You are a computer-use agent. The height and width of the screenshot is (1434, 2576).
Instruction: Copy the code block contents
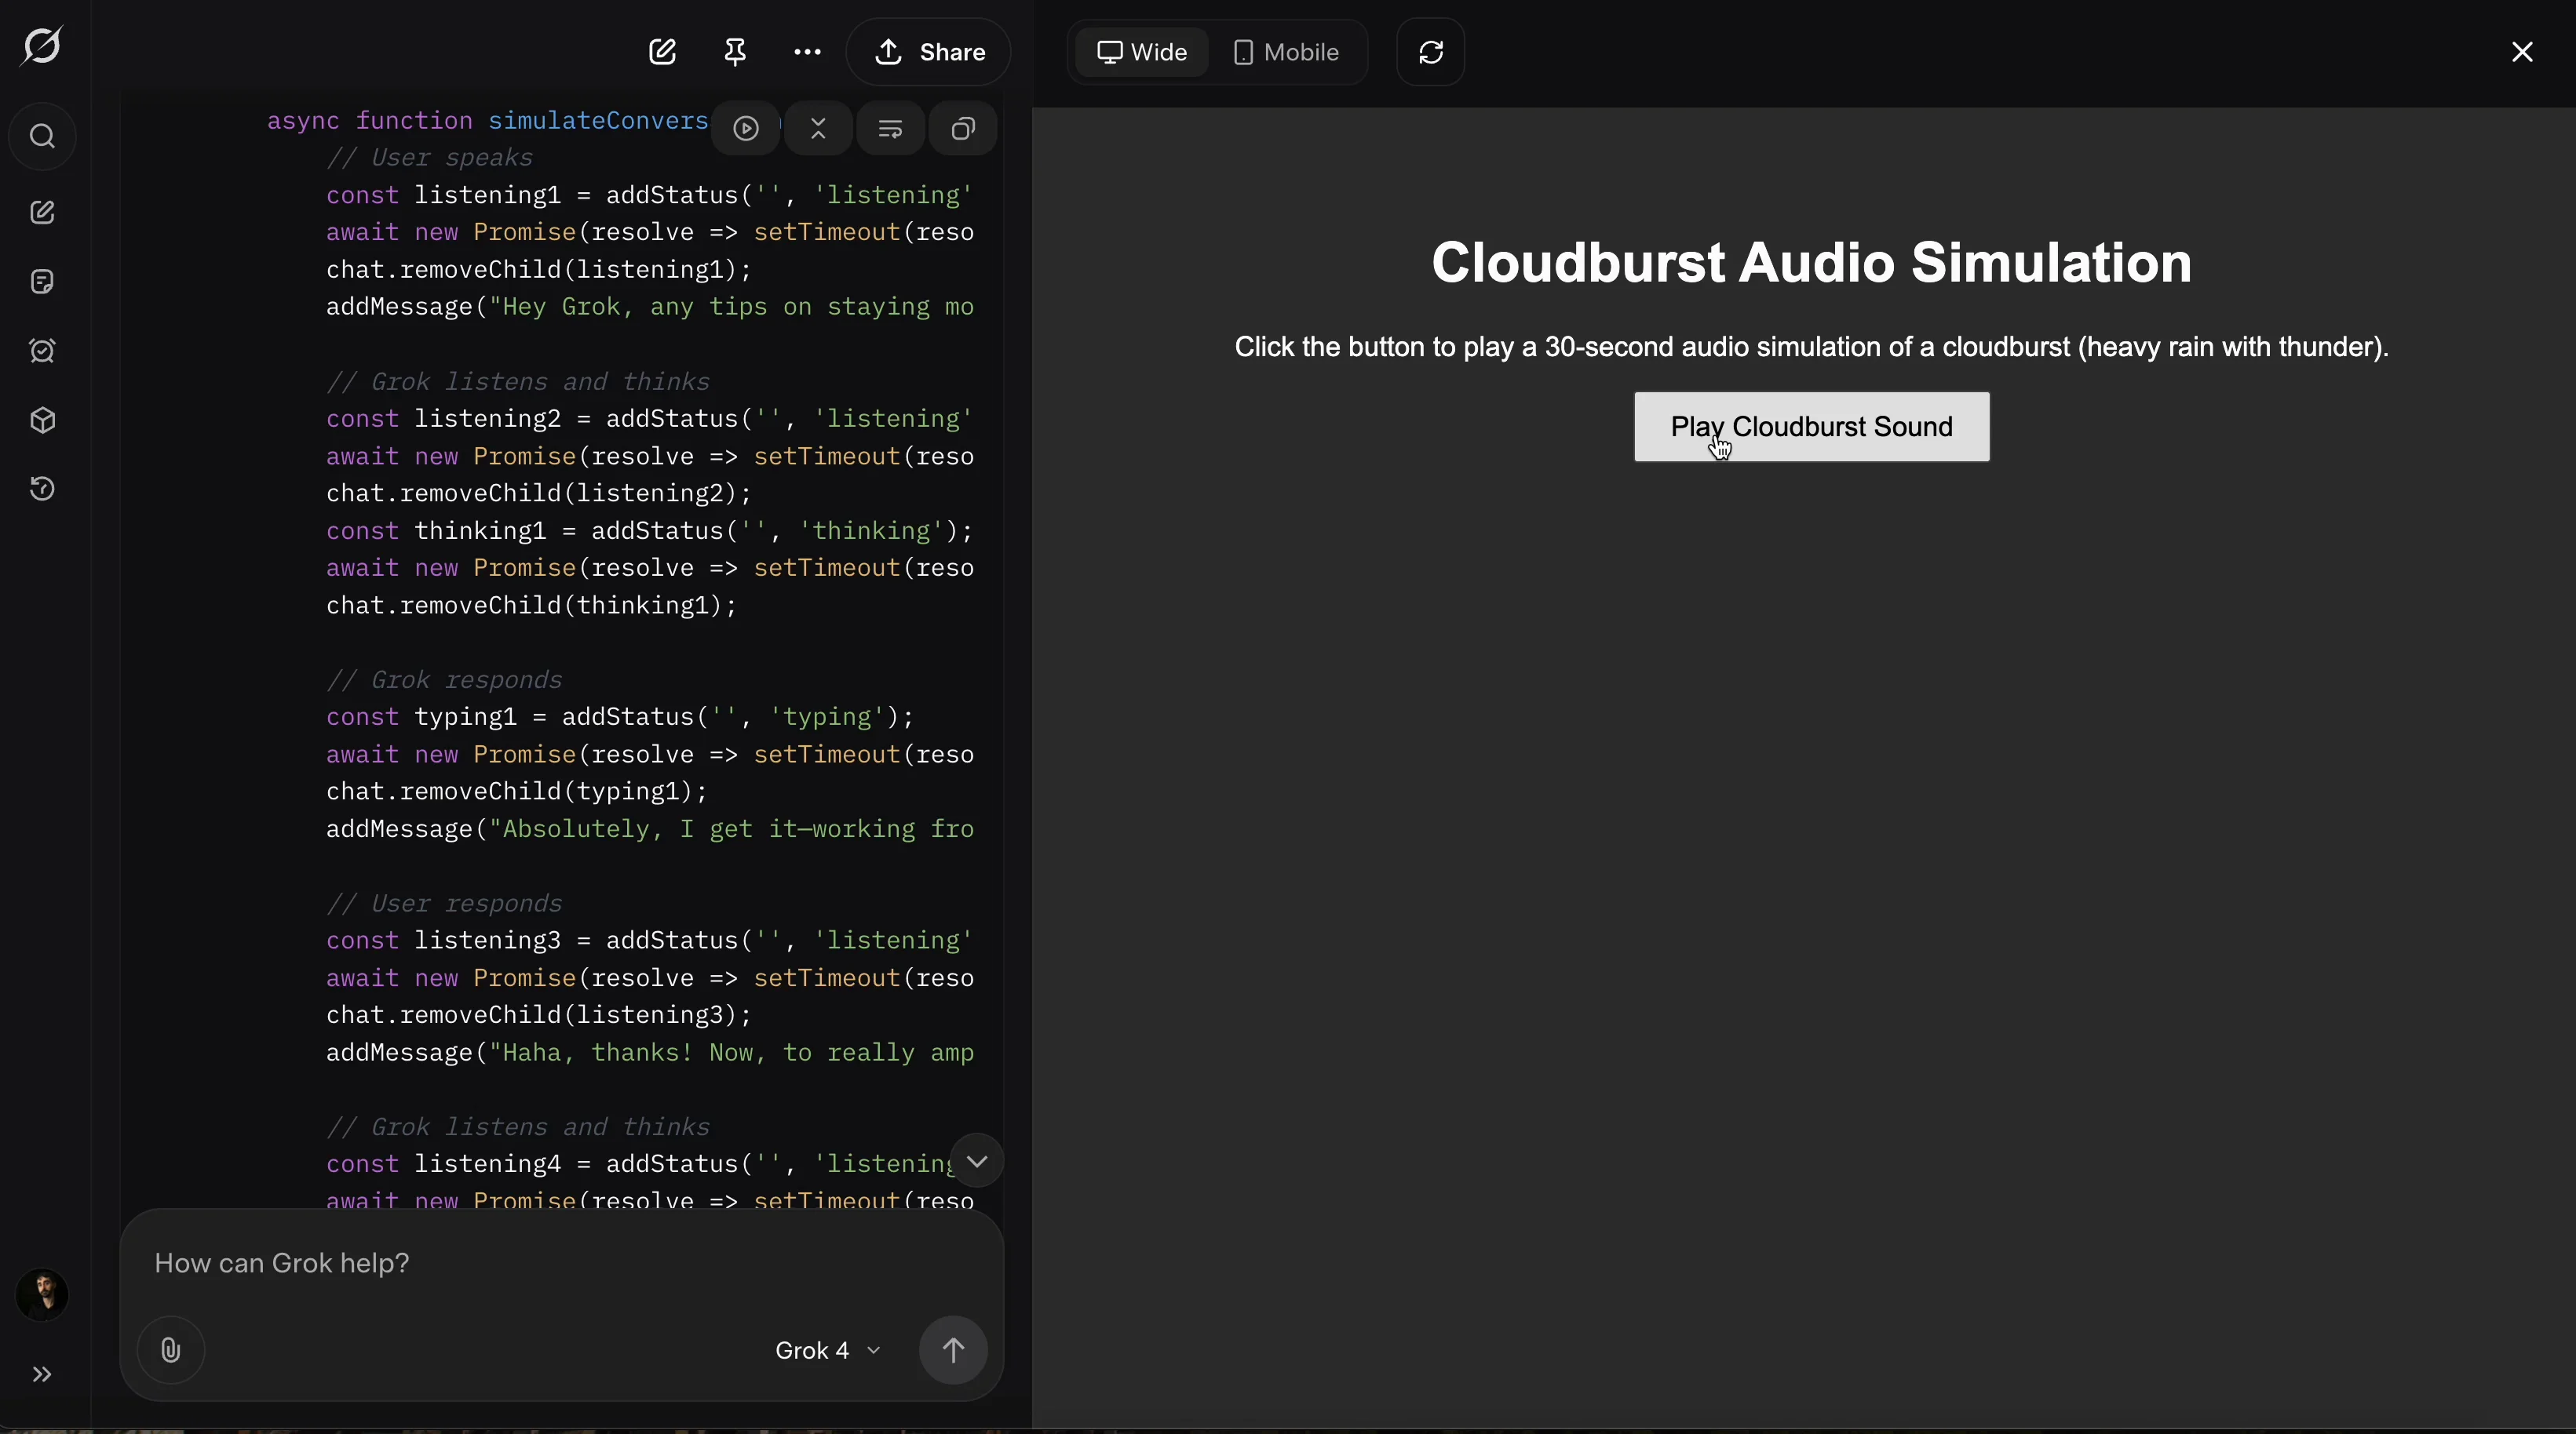point(963,129)
